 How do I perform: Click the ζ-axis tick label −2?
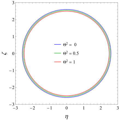pyautogui.click(x=12, y=87)
